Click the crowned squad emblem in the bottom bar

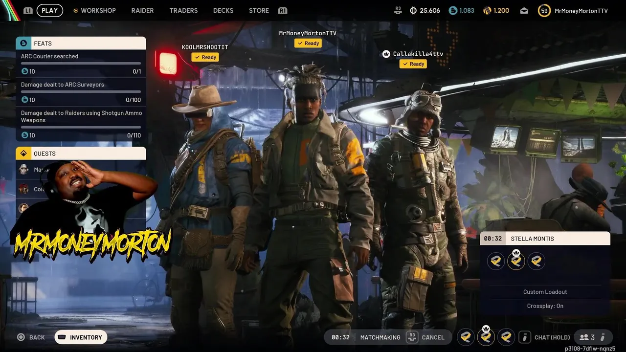click(x=486, y=337)
